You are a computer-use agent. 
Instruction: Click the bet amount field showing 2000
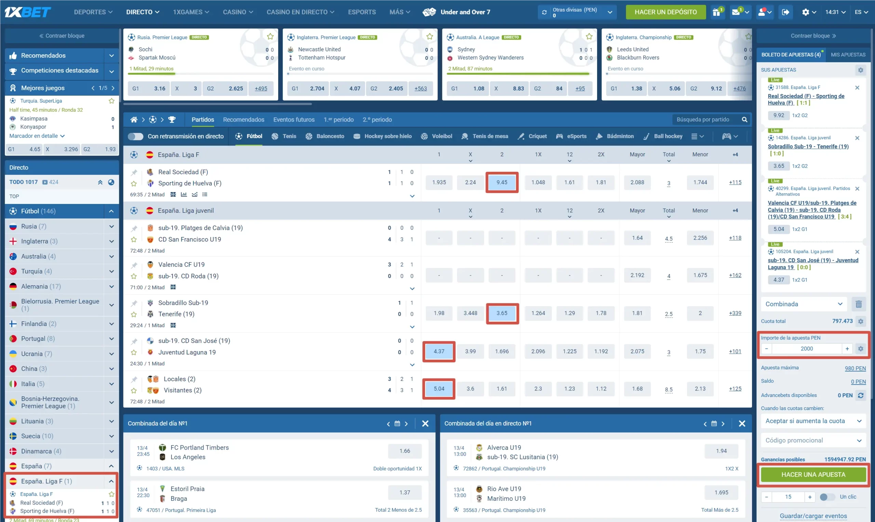click(x=806, y=348)
